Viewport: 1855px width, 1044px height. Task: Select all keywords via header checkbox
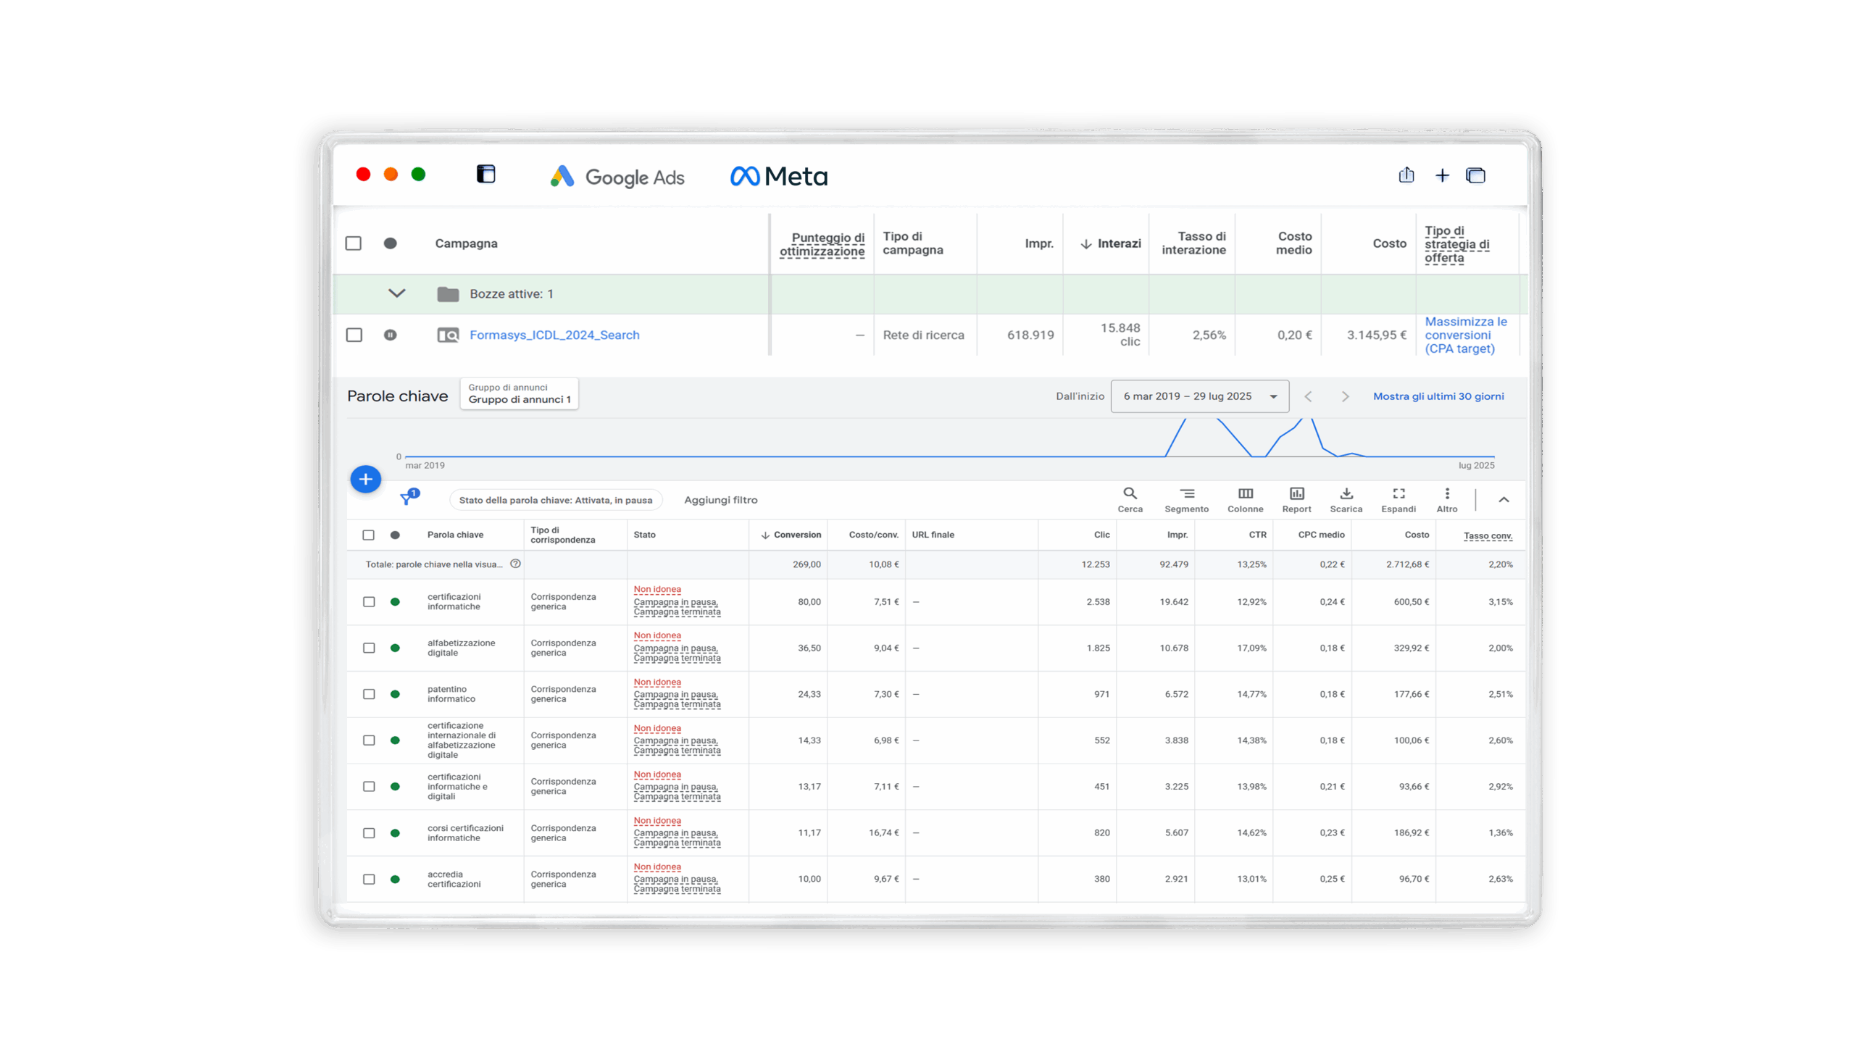(368, 535)
